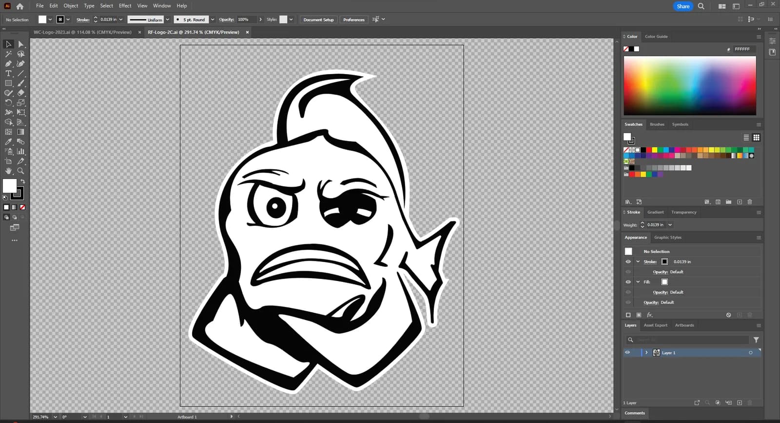Screen dimensions: 780x423
Task: Hide Layer 1 using its eye icon
Action: tap(627, 352)
